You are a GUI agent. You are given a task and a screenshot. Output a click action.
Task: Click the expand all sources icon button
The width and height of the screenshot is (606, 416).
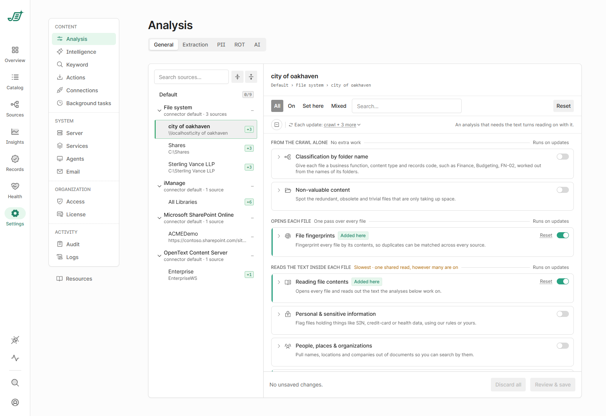[251, 77]
